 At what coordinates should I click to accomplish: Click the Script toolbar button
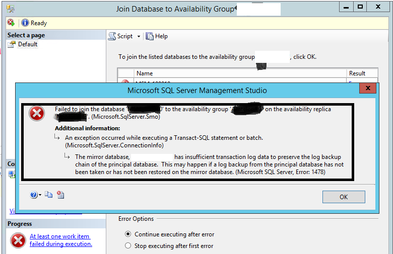(120, 36)
